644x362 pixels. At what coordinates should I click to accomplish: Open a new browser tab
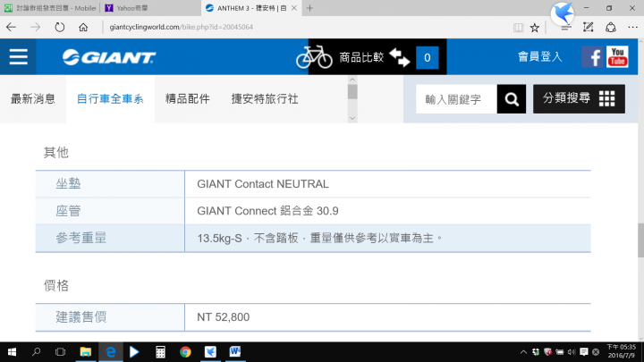309,8
